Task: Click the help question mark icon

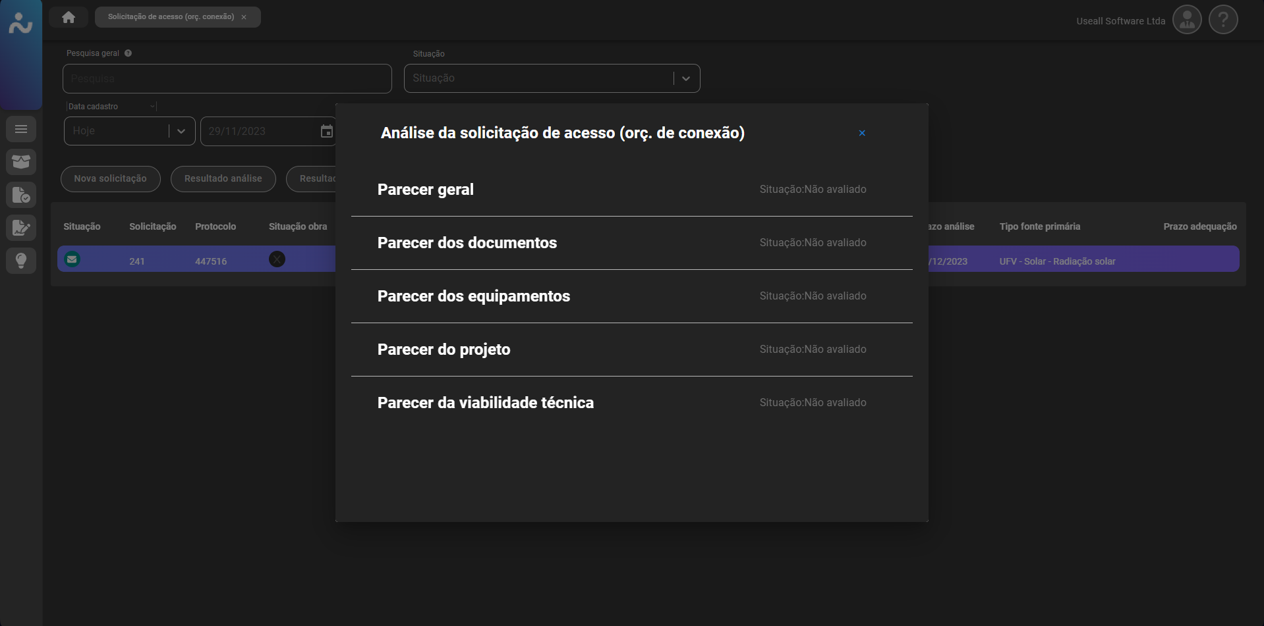Action: (1223, 20)
